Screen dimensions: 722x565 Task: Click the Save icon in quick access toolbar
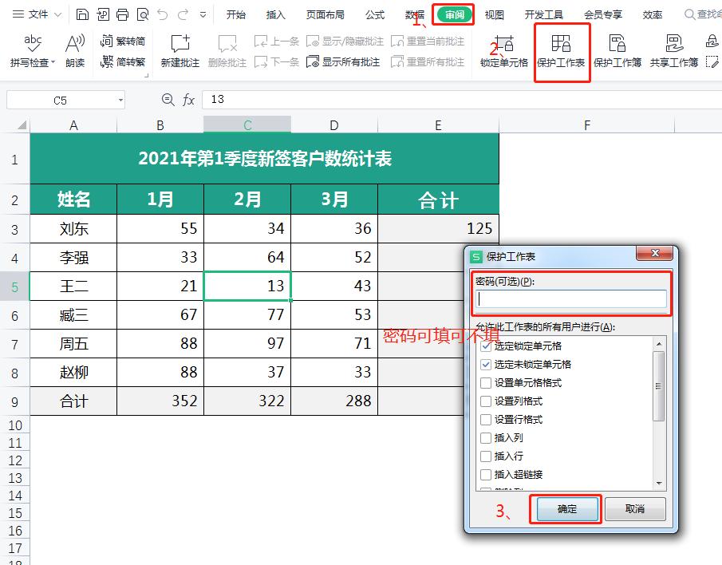coord(82,14)
